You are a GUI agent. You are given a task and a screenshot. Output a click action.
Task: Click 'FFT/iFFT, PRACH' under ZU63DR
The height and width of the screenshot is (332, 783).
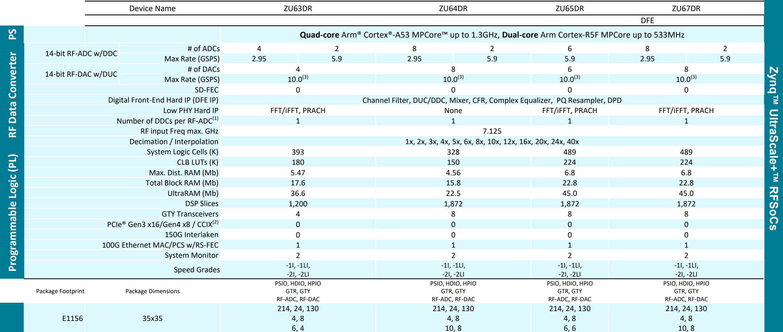tap(298, 111)
